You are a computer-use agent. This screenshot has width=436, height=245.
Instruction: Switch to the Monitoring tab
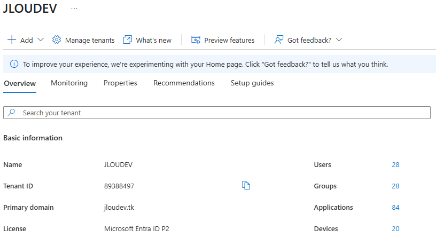click(x=69, y=83)
